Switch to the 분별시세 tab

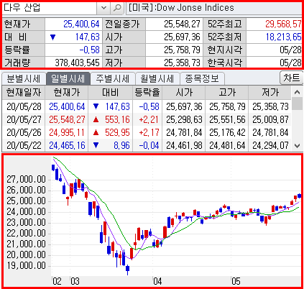point(24,78)
